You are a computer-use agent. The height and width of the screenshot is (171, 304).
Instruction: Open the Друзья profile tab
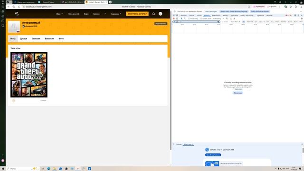coord(24,38)
